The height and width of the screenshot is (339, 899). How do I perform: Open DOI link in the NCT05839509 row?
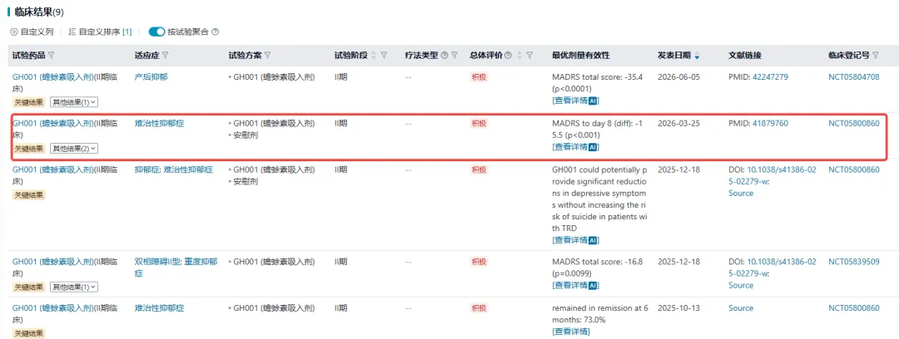tap(772, 268)
